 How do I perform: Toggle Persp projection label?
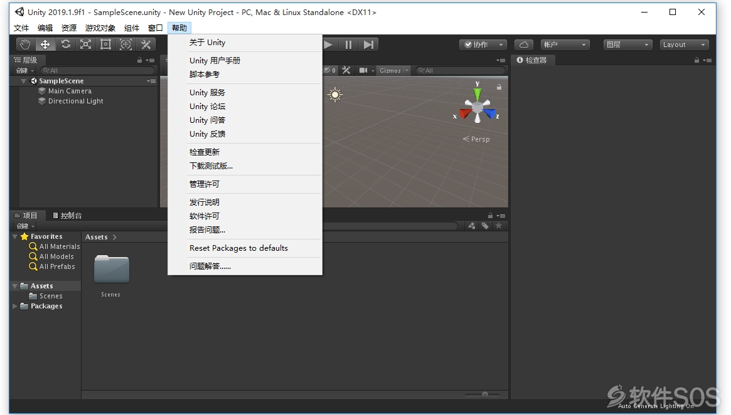[476, 139]
